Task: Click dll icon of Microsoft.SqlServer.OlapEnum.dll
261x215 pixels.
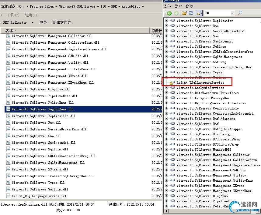Action: point(8,89)
